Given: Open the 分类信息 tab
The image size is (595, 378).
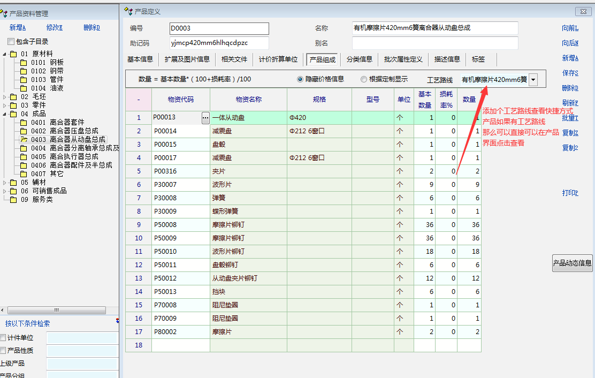Looking at the screenshot, I should click(359, 59).
